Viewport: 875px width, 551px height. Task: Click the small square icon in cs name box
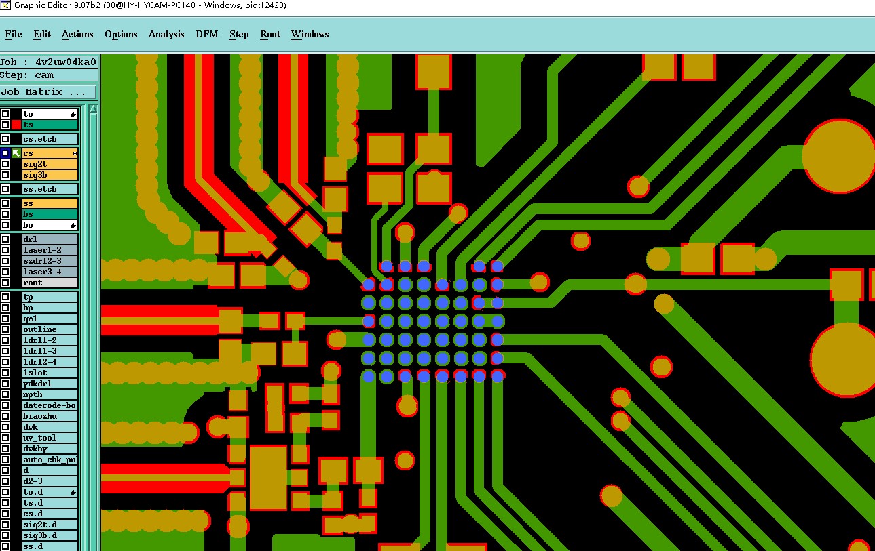point(75,154)
